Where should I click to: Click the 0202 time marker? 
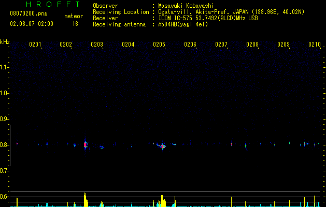pyautogui.click(x=66, y=45)
